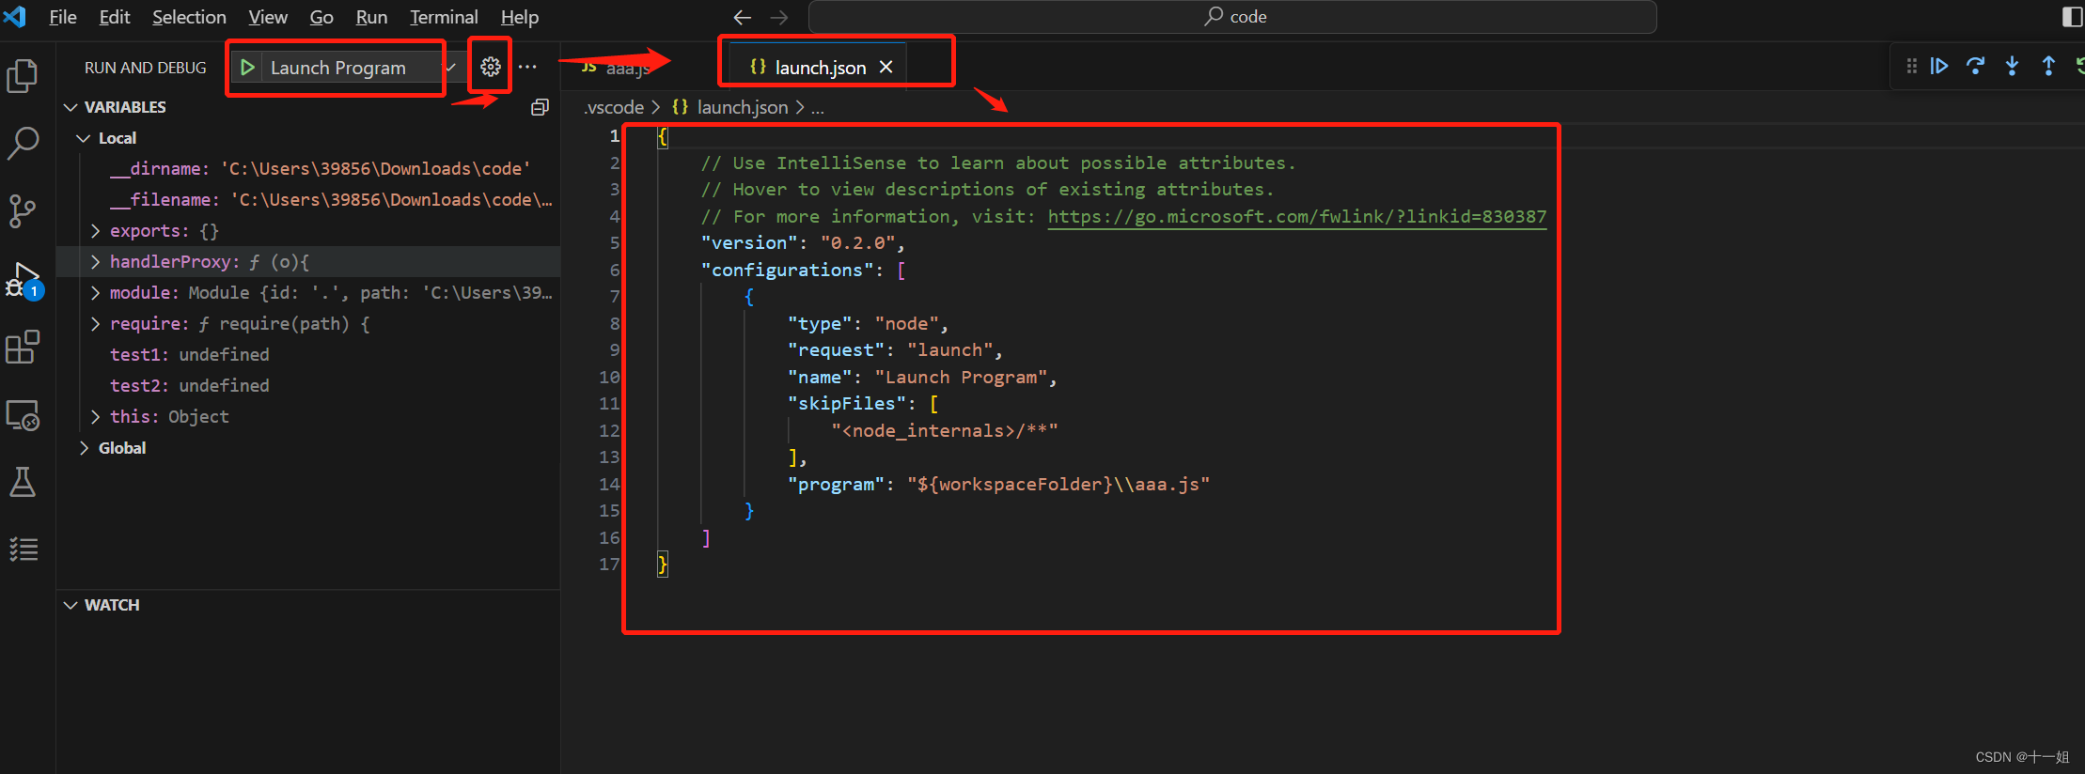Open the Help menu
Screen dimensions: 2085x774
pyautogui.click(x=519, y=17)
